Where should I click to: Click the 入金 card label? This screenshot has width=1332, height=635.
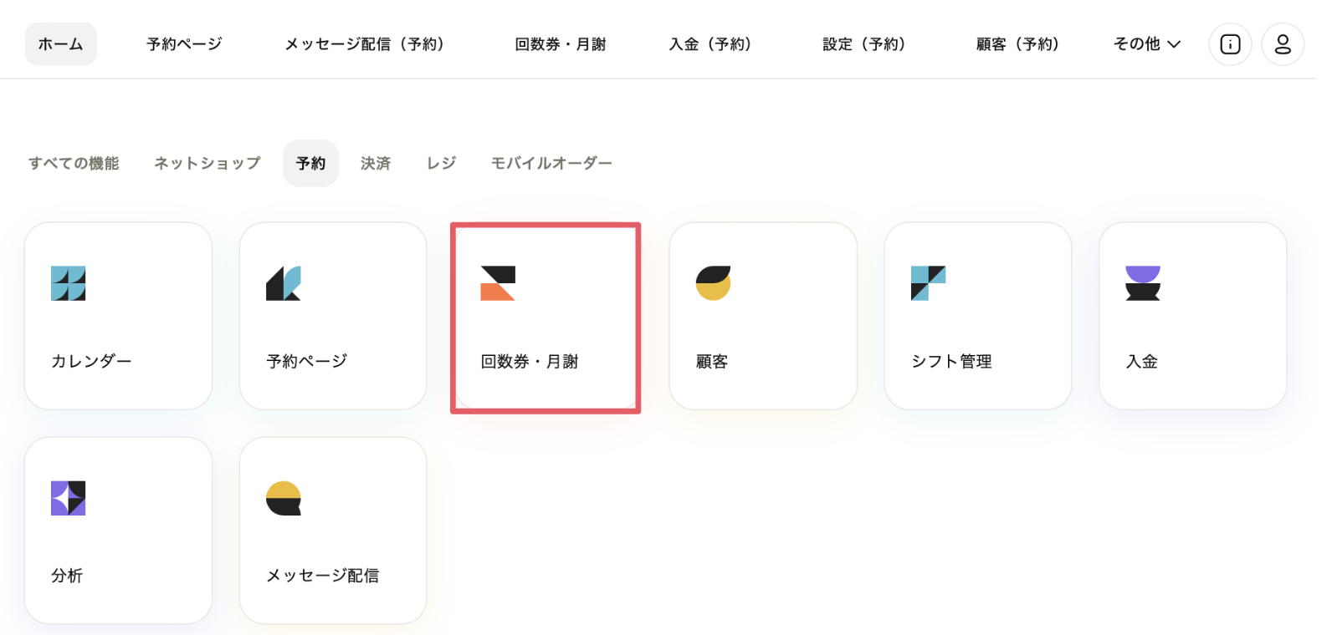coord(1142,361)
